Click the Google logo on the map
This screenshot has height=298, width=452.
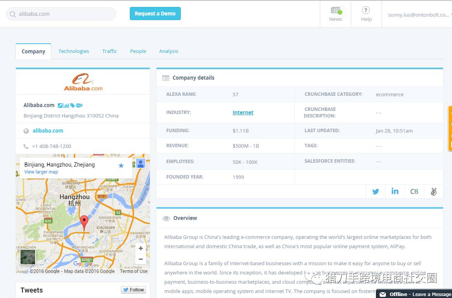(83, 264)
